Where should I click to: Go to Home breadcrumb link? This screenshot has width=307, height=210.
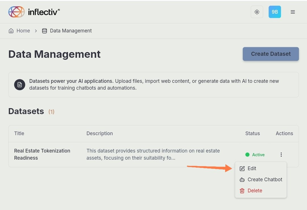[x=23, y=31]
